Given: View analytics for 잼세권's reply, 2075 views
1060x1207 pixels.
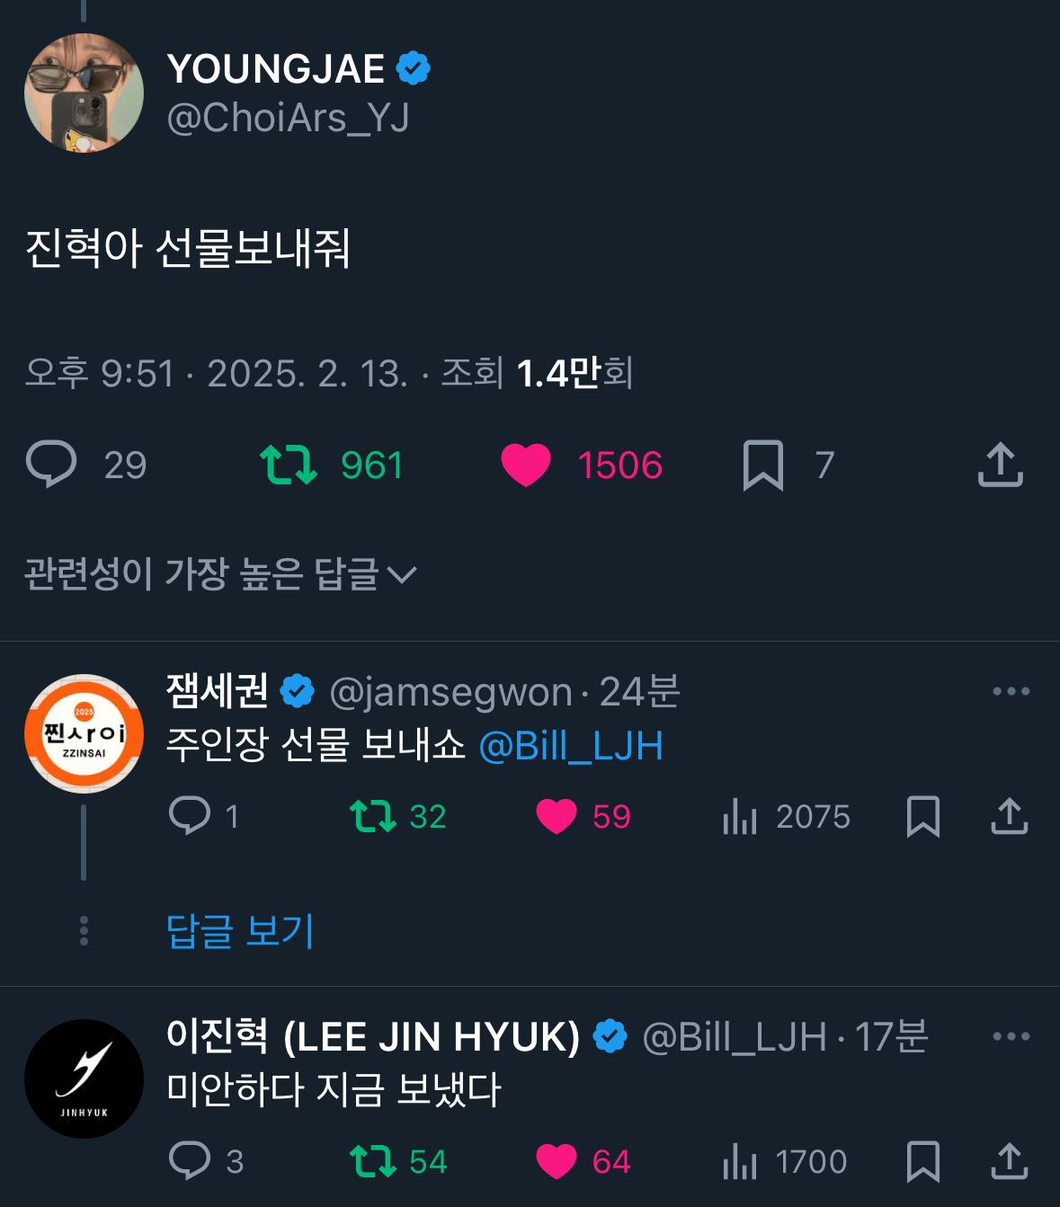Looking at the screenshot, I should coord(740,816).
